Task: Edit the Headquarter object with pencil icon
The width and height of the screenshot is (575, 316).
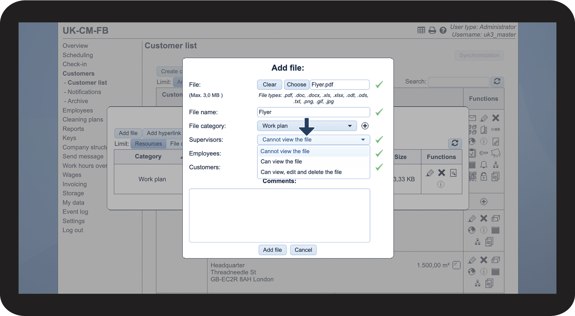Action: click(x=472, y=260)
